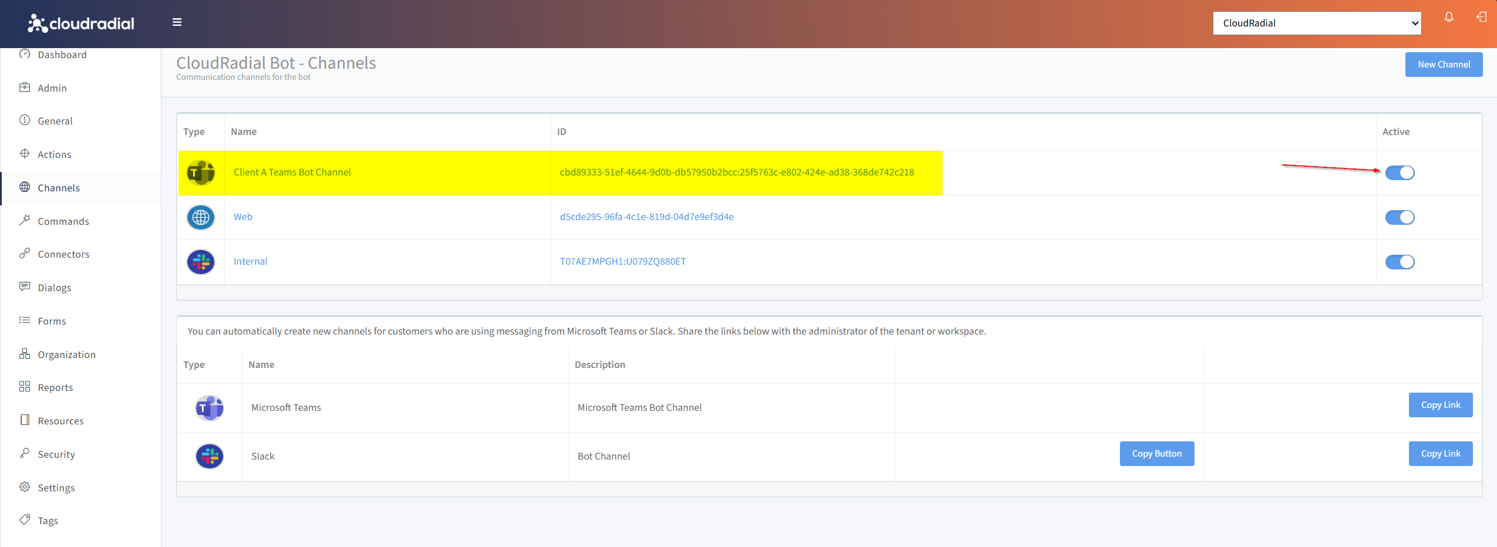The width and height of the screenshot is (1497, 547).
Task: Open the Commands sidebar menu item
Action: (x=63, y=221)
